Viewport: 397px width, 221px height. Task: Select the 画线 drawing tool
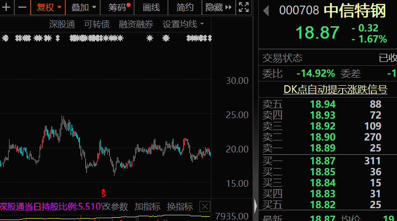click(x=151, y=7)
